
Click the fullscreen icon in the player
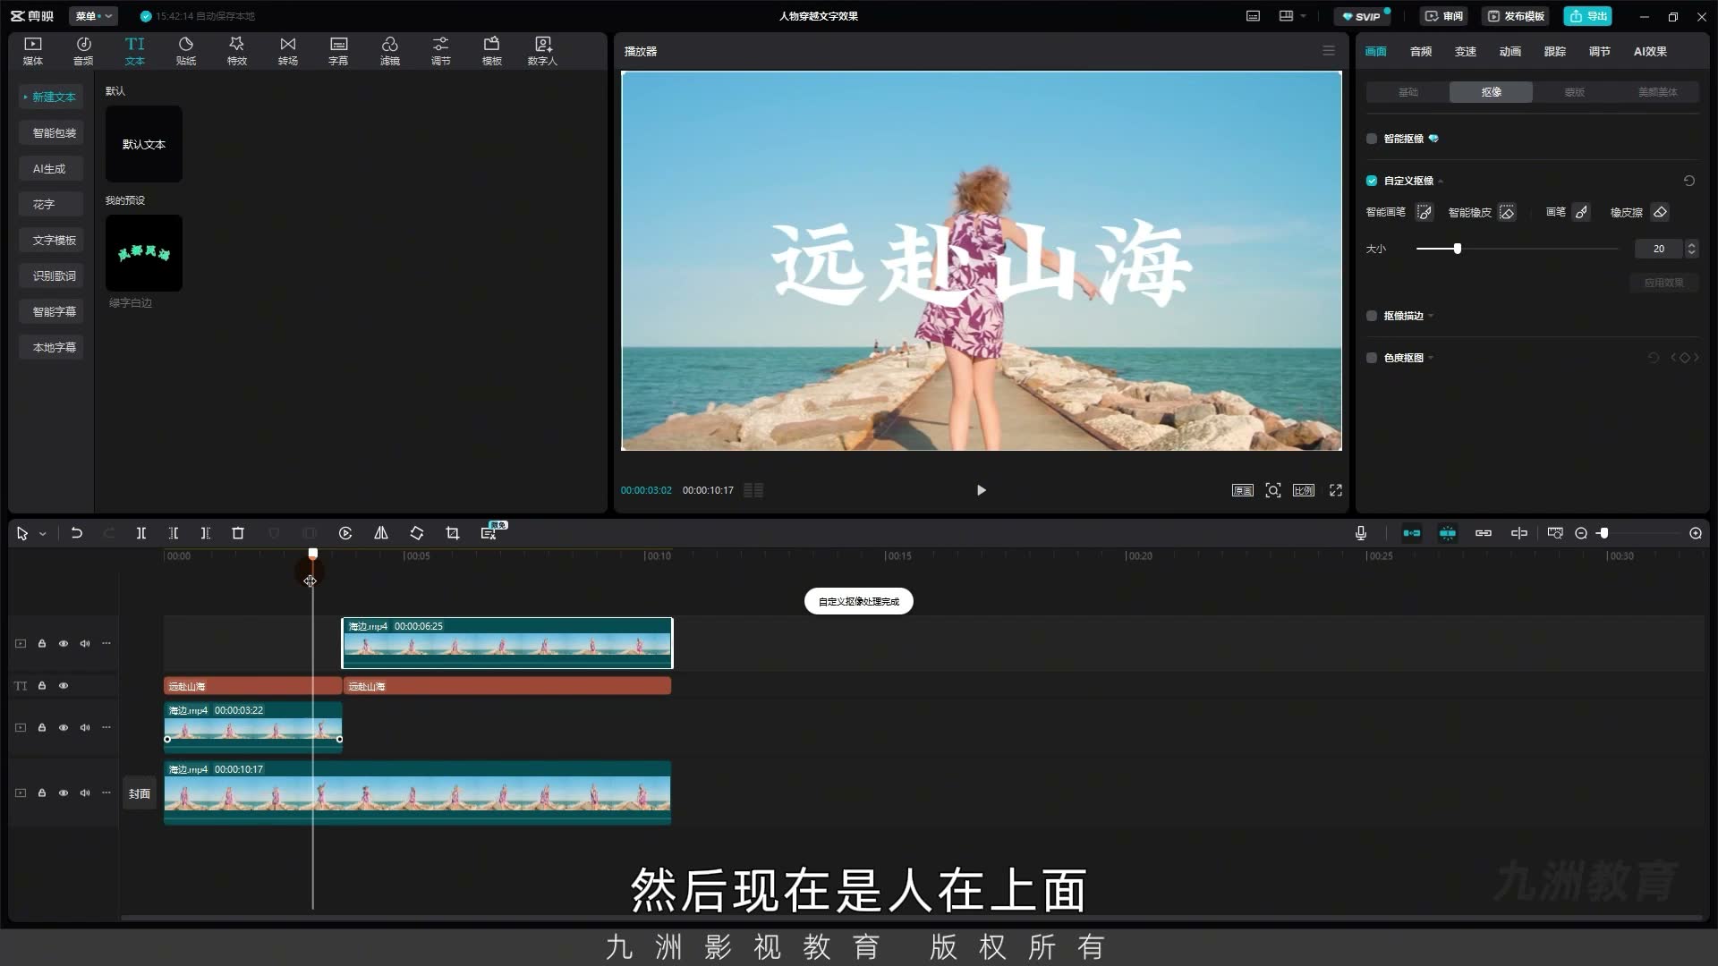point(1336,490)
